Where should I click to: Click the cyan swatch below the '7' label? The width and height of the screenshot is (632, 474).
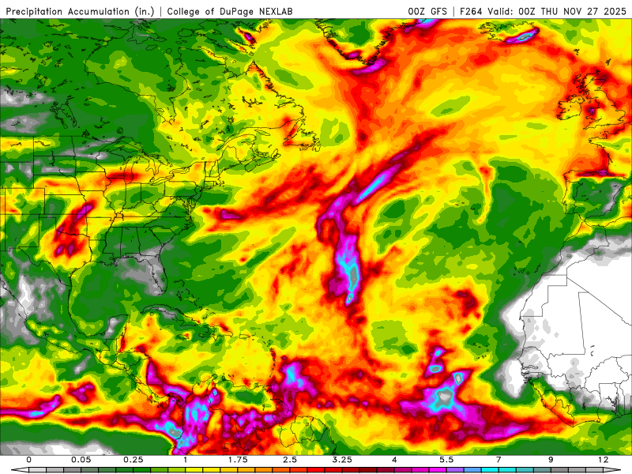pyautogui.click(x=507, y=470)
